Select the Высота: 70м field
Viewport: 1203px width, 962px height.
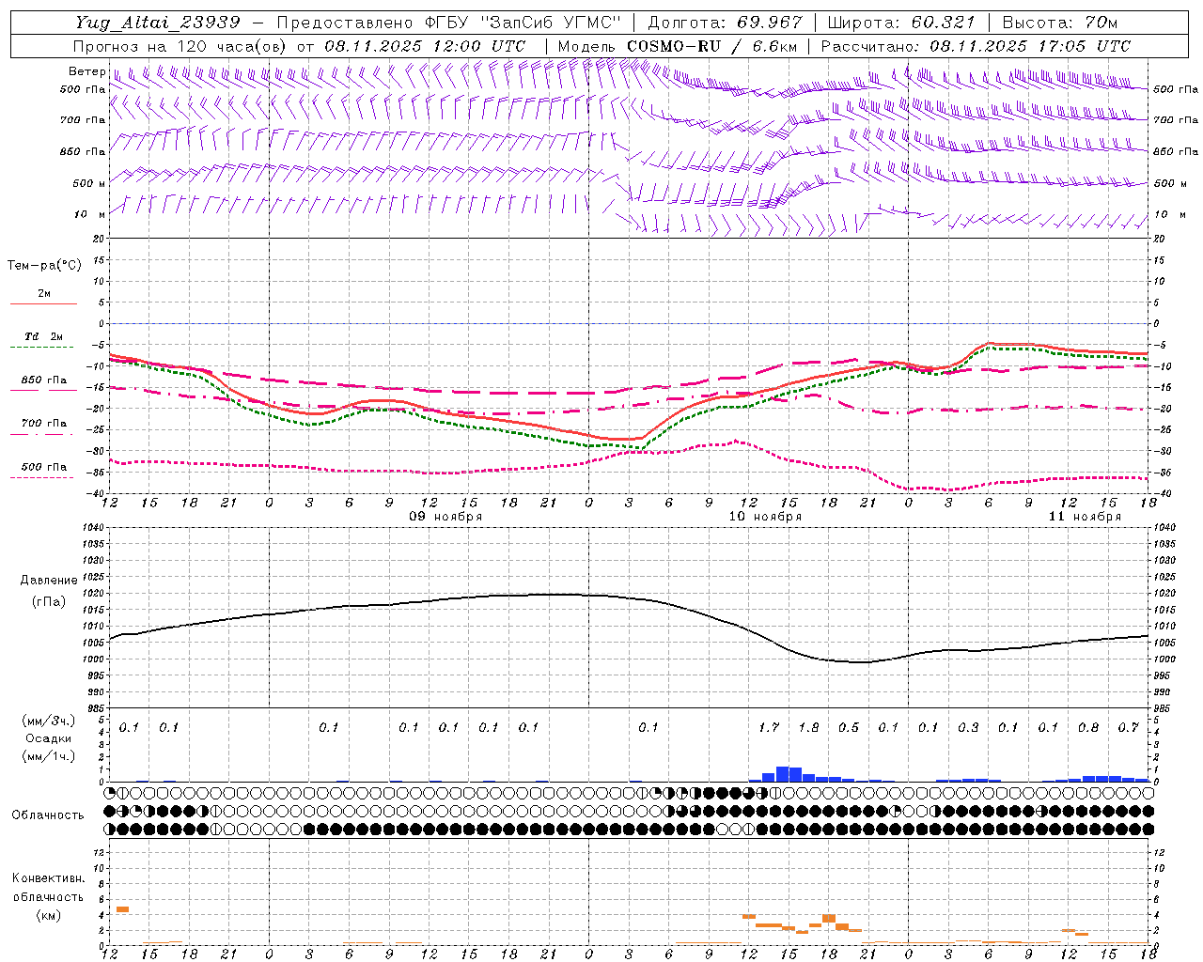tap(1060, 23)
